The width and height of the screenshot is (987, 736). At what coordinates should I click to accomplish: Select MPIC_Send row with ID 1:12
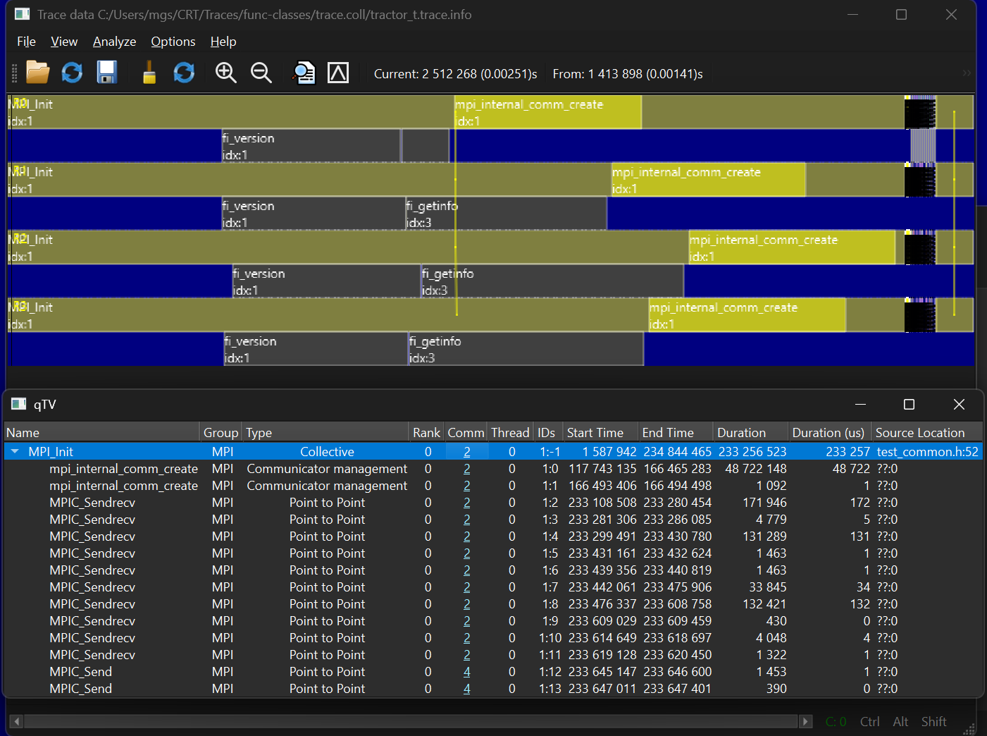493,672
